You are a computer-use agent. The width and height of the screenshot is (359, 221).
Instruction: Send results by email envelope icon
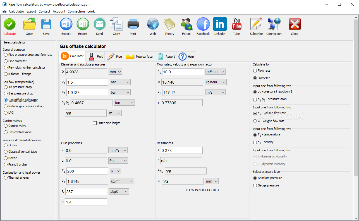[x=100, y=24]
